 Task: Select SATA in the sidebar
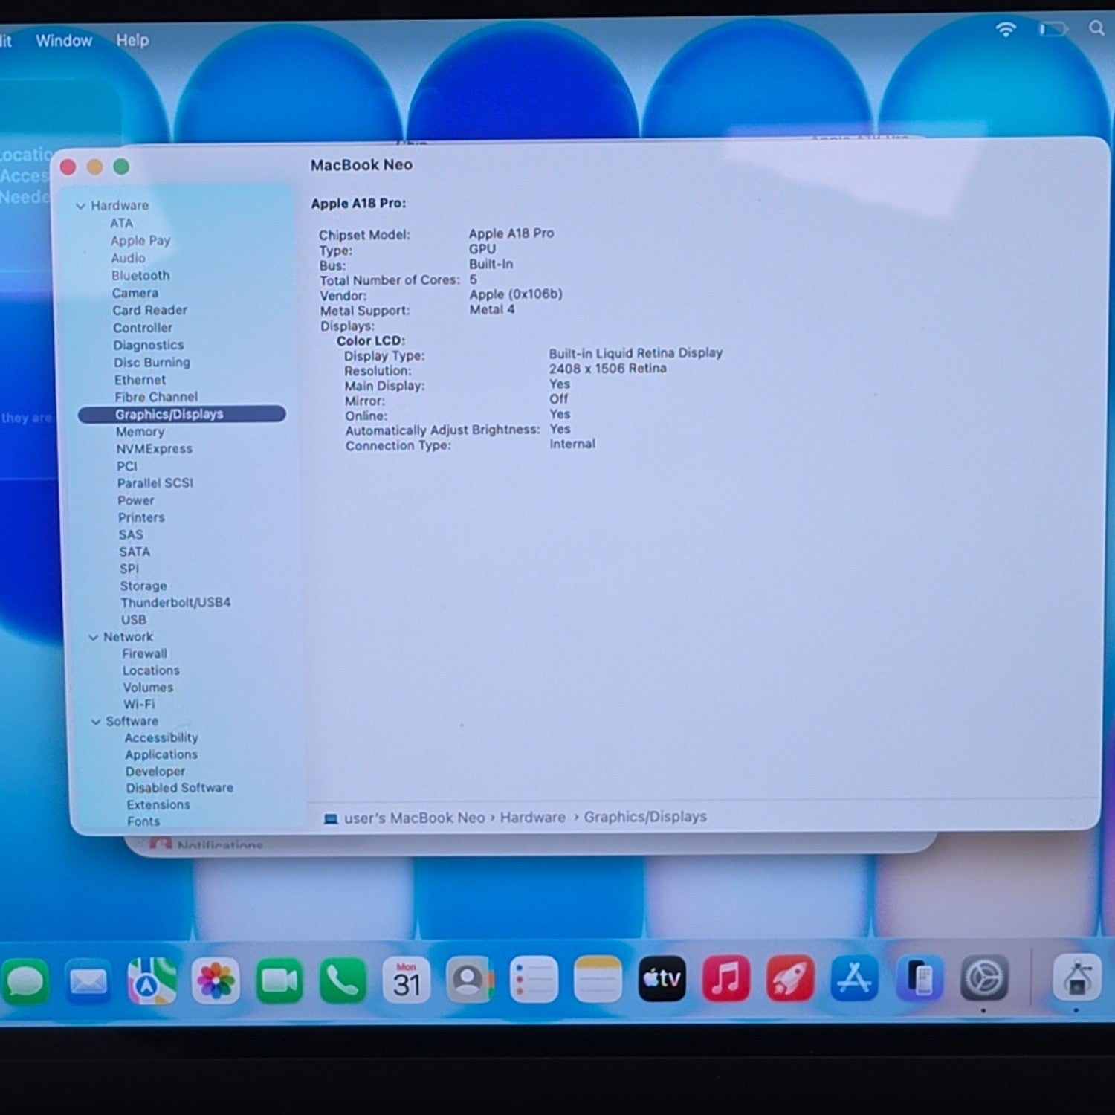coord(135,552)
